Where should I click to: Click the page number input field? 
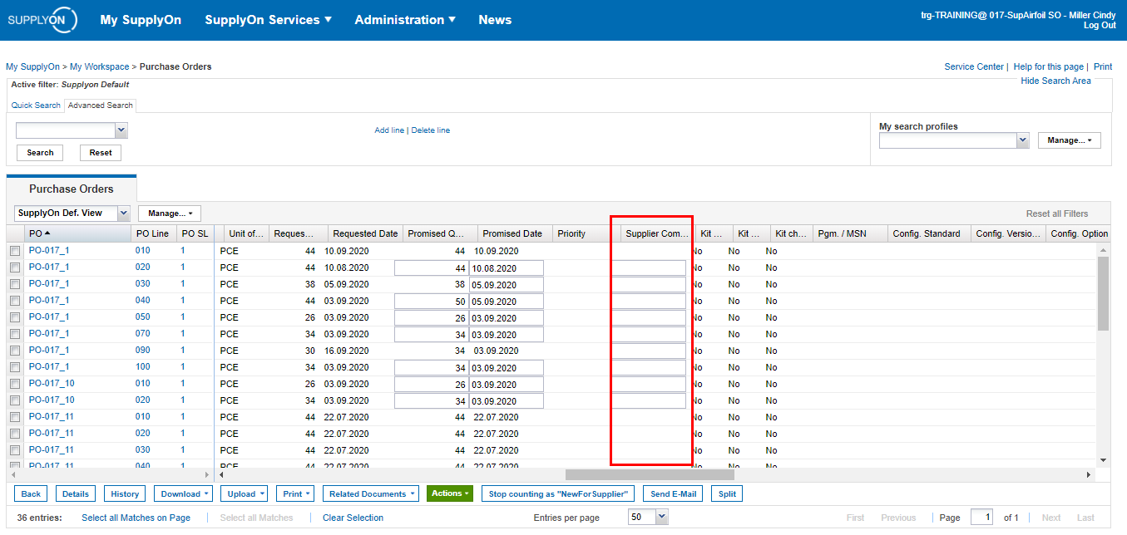click(982, 517)
